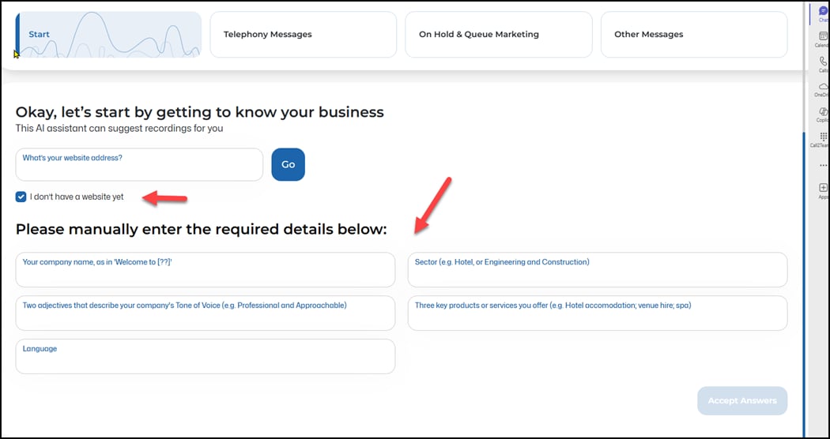Go to the Other Messages tab

[x=693, y=35]
